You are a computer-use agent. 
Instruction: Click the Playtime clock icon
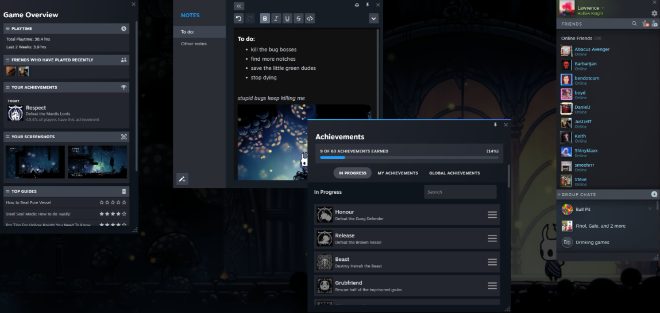pos(123,29)
